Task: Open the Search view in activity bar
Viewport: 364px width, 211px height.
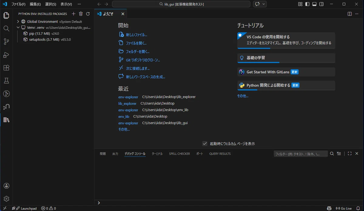Action: pyautogui.click(x=6, y=29)
